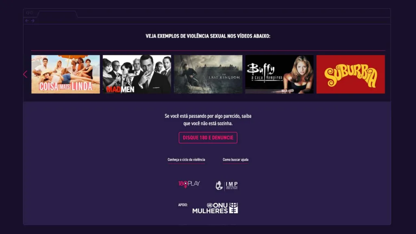This screenshot has height=234, width=416.
Task: Open the Coisa Mais Linda video thumbnail
Action: [65, 74]
